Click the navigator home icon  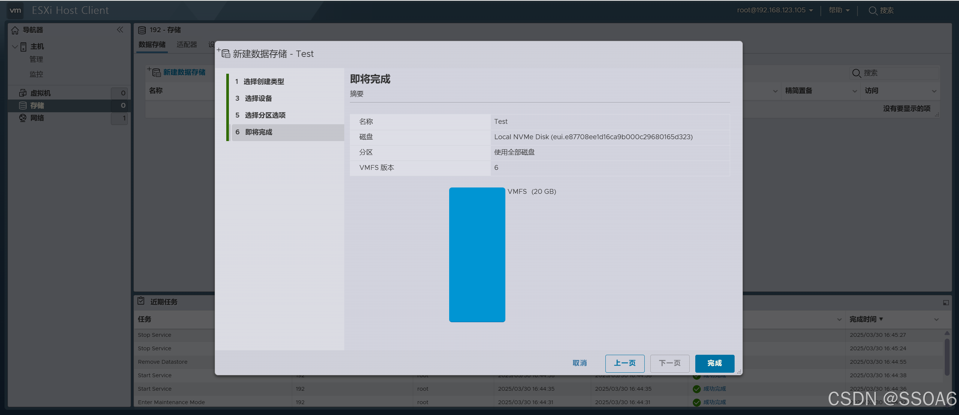pyautogui.click(x=15, y=30)
